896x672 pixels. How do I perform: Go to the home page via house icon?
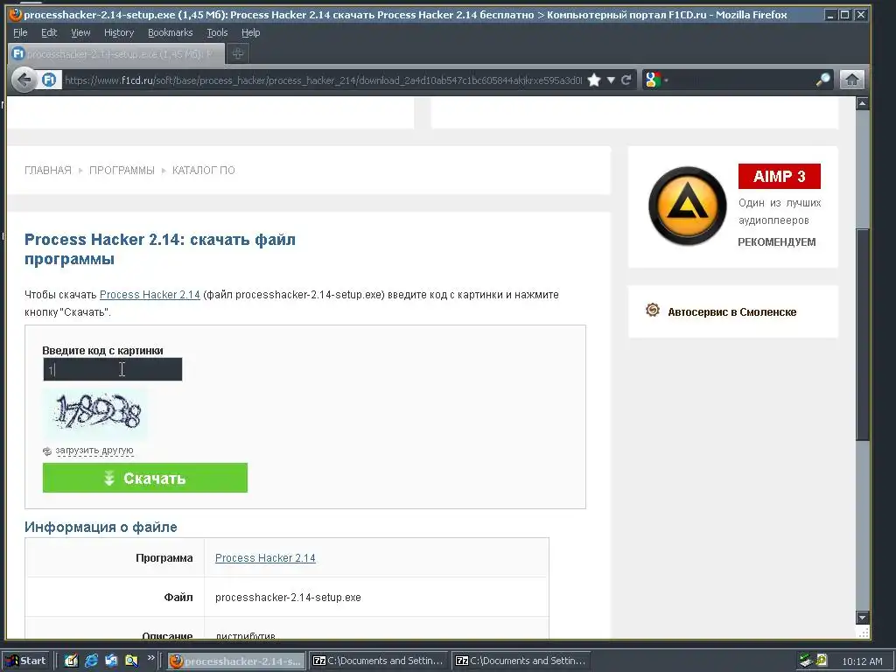click(x=852, y=80)
